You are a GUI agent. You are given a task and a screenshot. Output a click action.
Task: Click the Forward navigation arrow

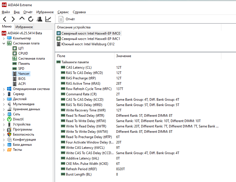click(x=13, y=19)
